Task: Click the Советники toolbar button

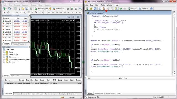Action: 59,9
